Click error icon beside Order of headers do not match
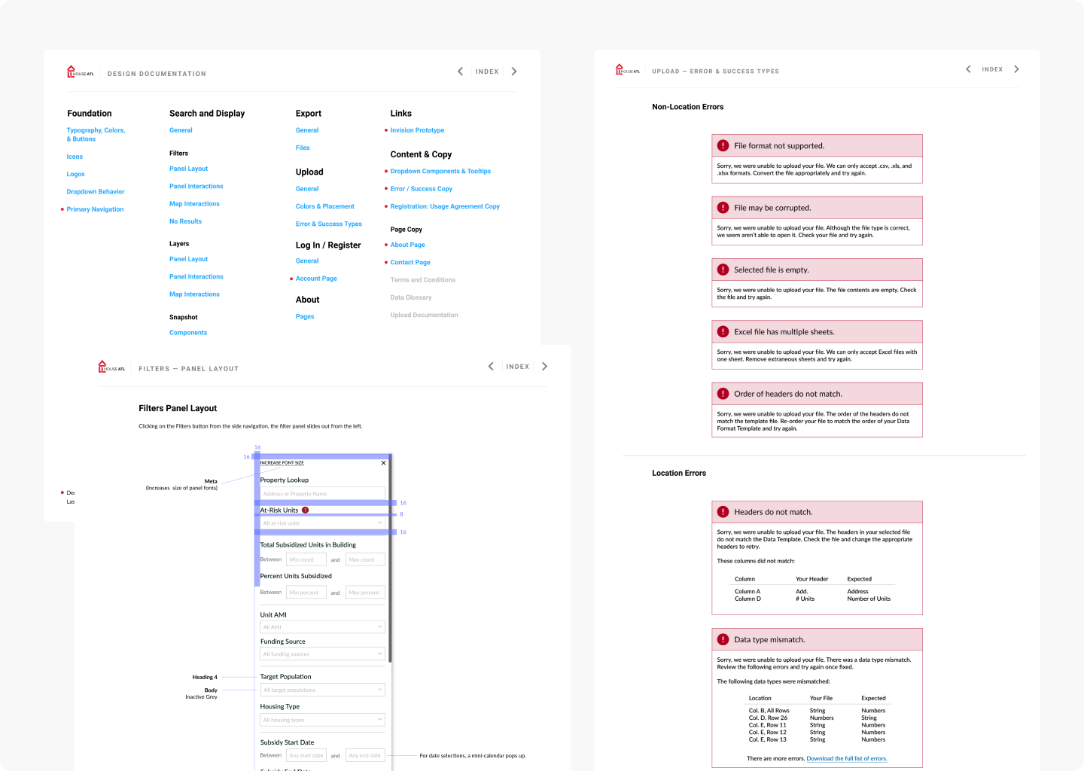This screenshot has width=1084, height=771. [x=723, y=394]
